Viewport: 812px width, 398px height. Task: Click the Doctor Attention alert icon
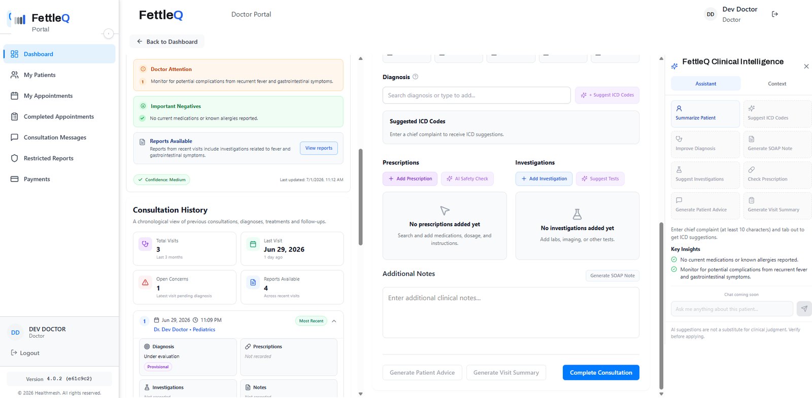[143, 69]
